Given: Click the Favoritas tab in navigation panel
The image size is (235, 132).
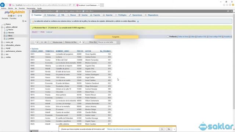Looking at the screenshot, I should 13,18.
